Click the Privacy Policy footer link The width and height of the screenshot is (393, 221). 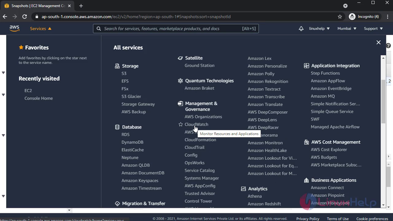[x=308, y=219]
